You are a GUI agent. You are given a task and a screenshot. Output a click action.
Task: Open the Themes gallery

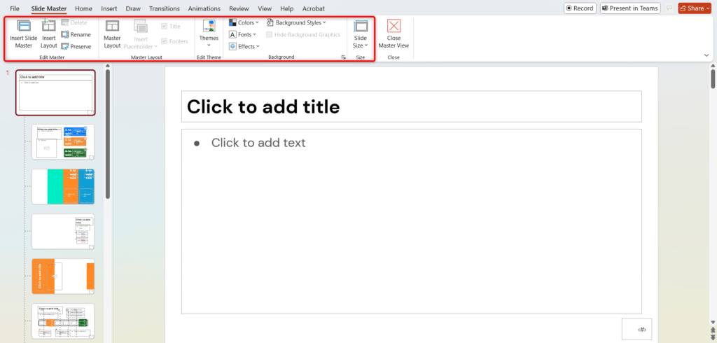click(x=209, y=28)
